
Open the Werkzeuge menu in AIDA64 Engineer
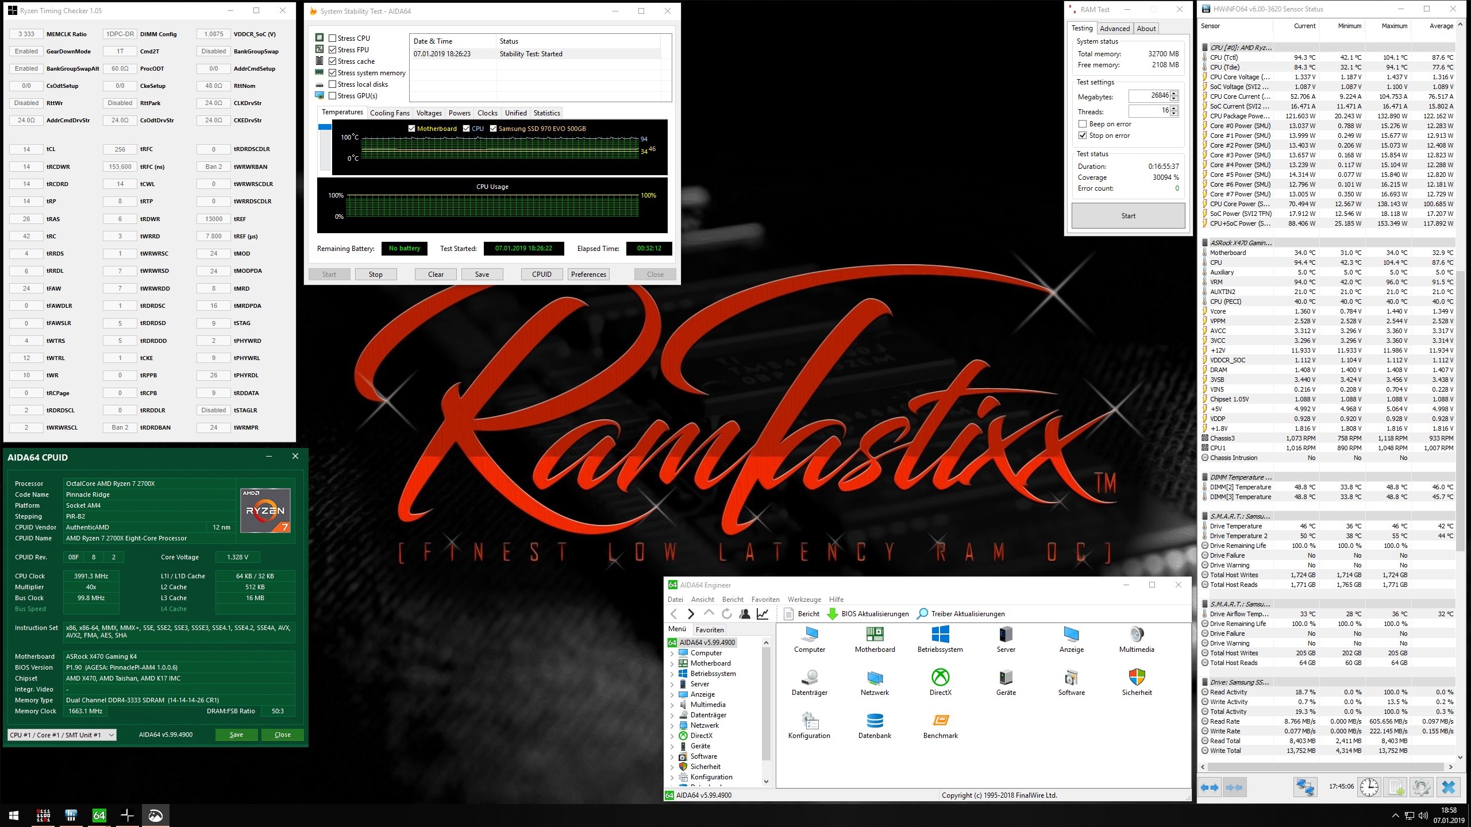click(x=804, y=599)
